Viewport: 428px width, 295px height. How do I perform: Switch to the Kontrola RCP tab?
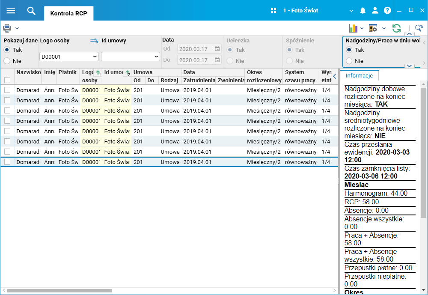point(68,13)
